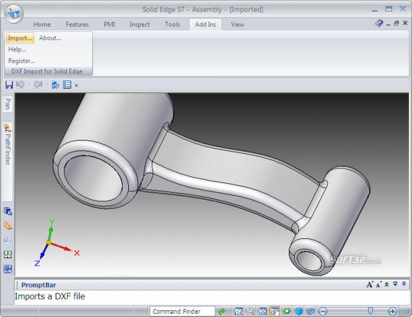
Task: Open Help... for DXF Import
Action: pos(17,50)
